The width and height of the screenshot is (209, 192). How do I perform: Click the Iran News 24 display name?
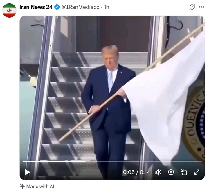click(x=36, y=7)
